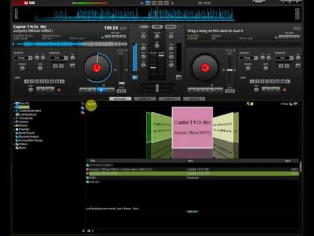Open the right deck sampler dropdown arrow
Screen dimensions: 314x236
(292, 58)
